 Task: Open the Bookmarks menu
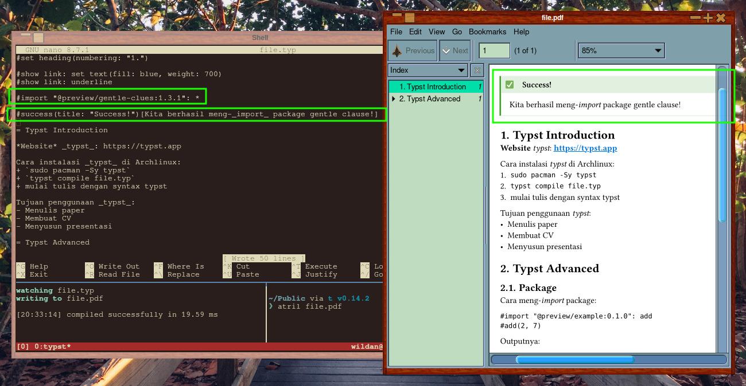[487, 32]
